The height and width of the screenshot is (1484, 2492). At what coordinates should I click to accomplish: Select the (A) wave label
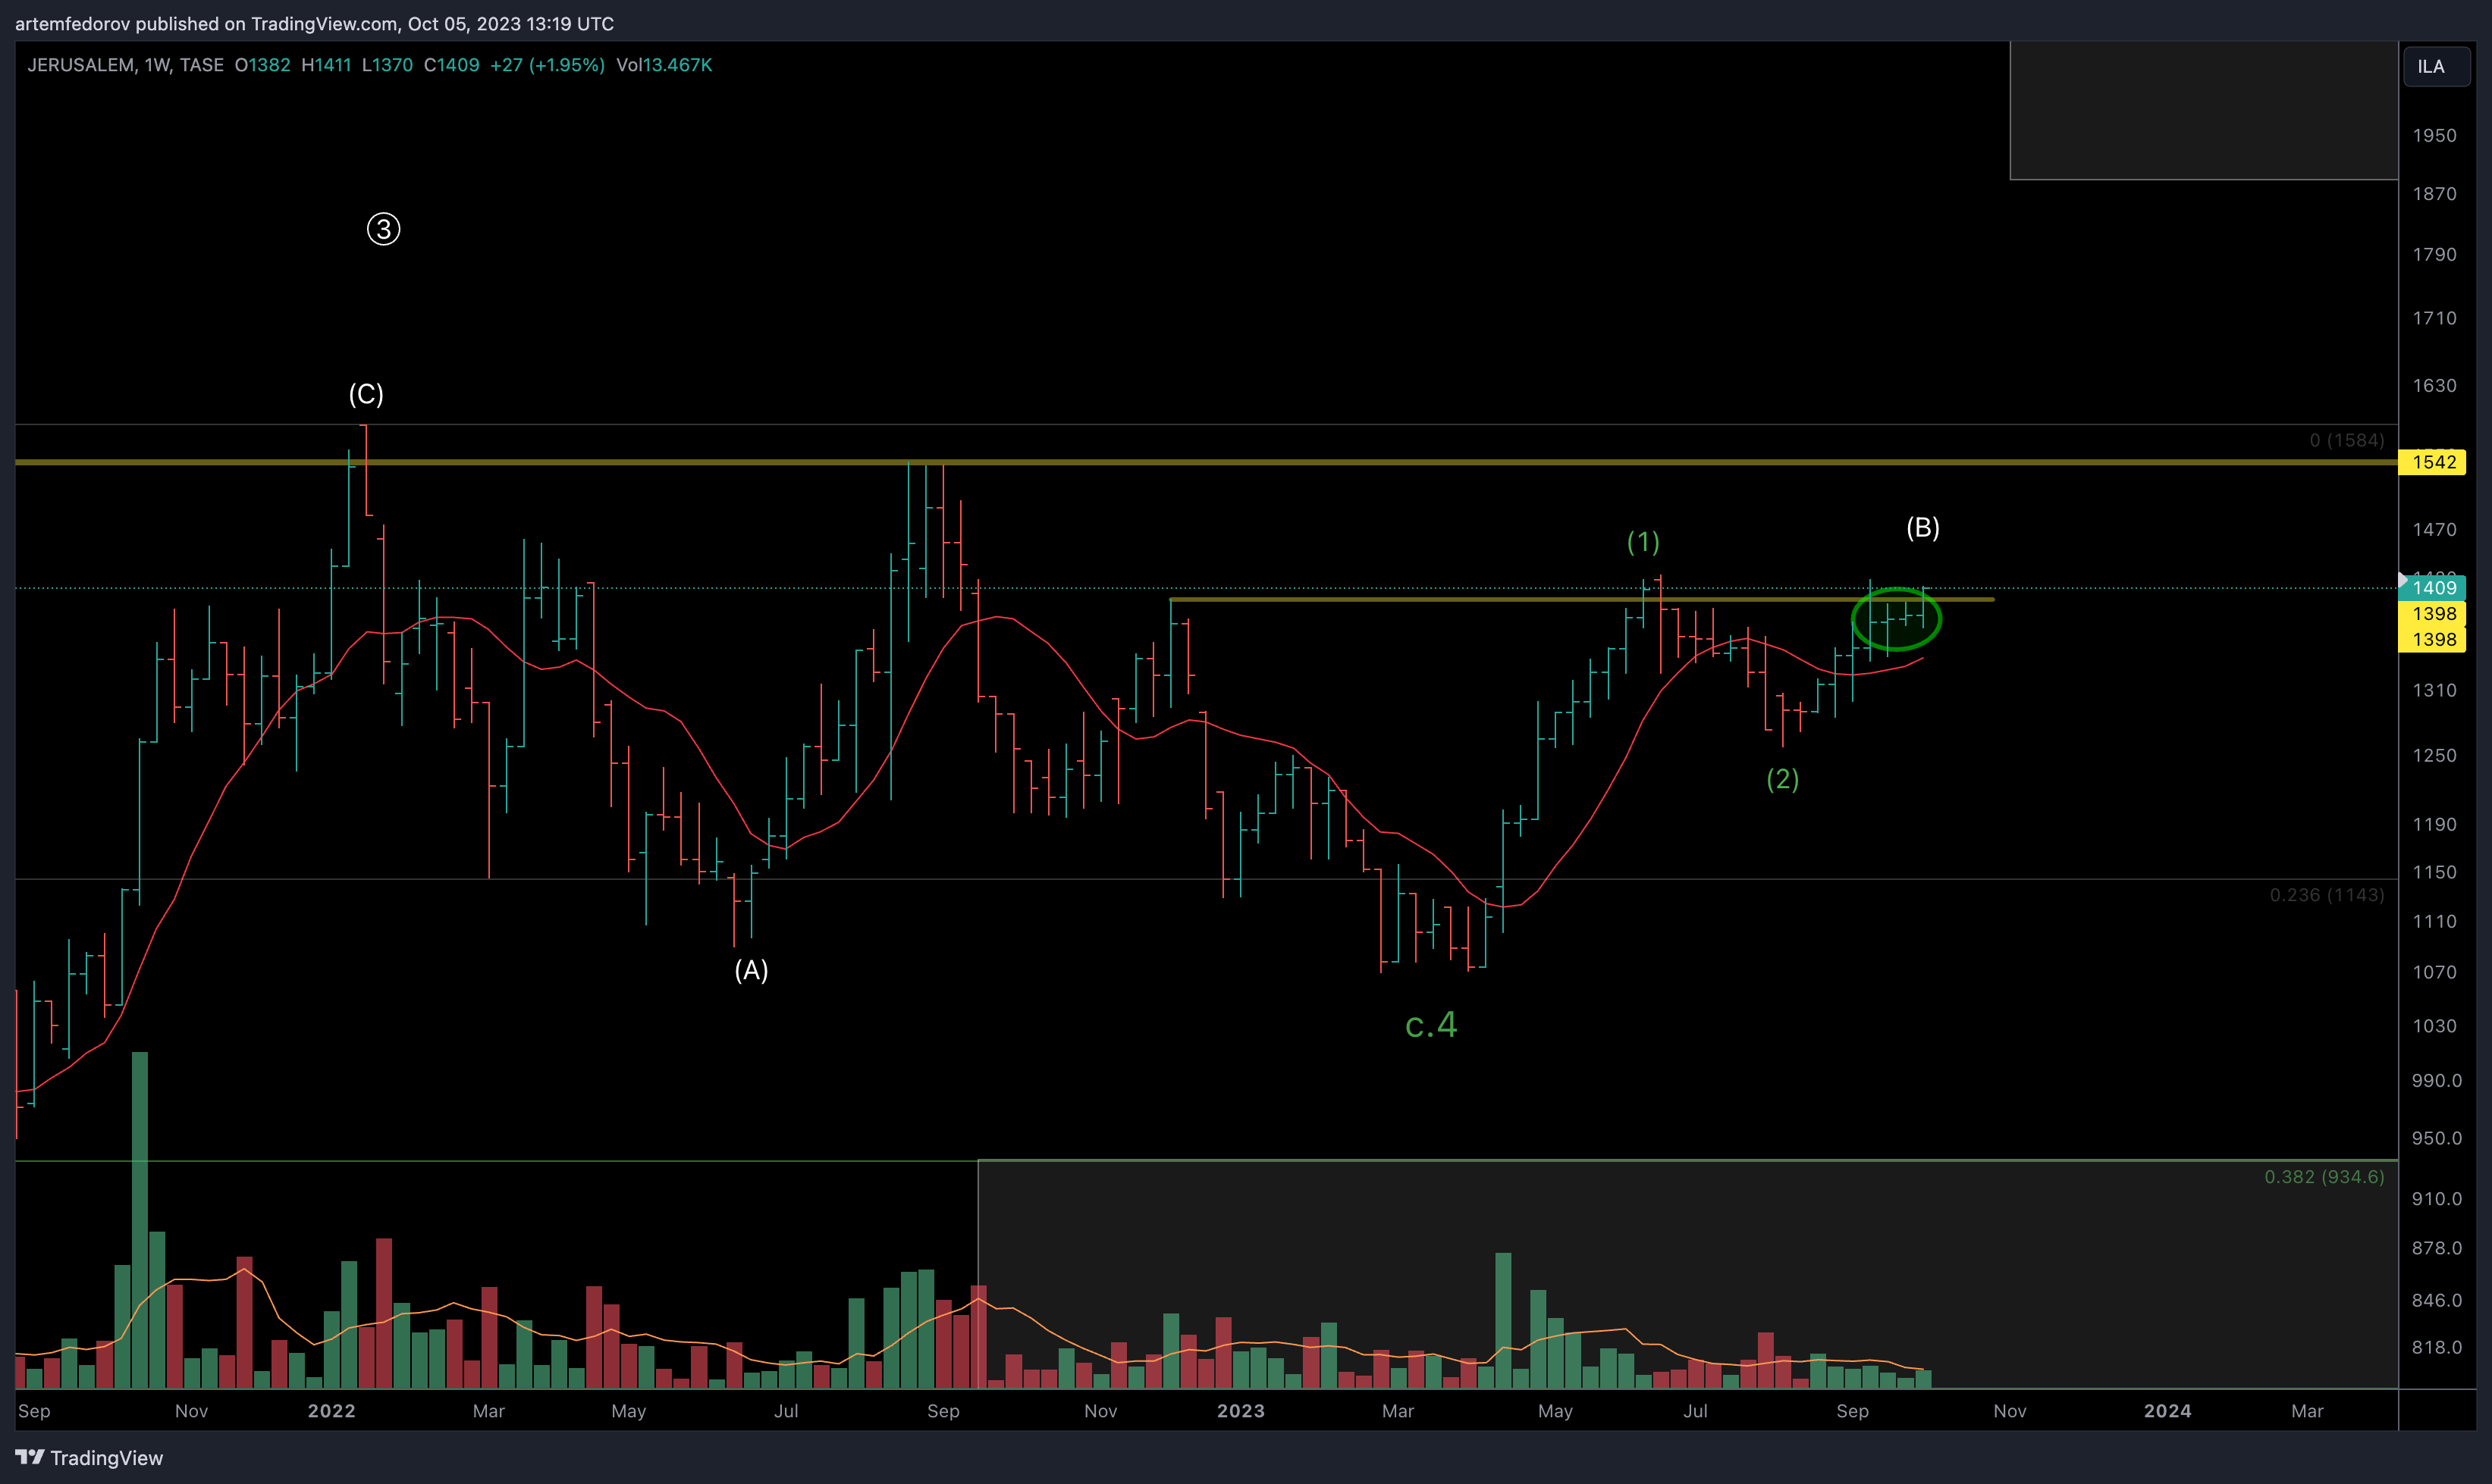point(752,970)
